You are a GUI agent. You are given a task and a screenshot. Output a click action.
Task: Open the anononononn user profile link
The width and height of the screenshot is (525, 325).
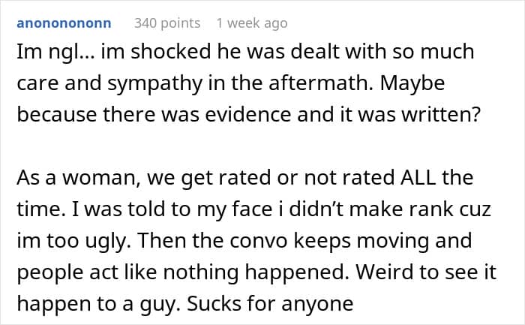pyautogui.click(x=64, y=23)
